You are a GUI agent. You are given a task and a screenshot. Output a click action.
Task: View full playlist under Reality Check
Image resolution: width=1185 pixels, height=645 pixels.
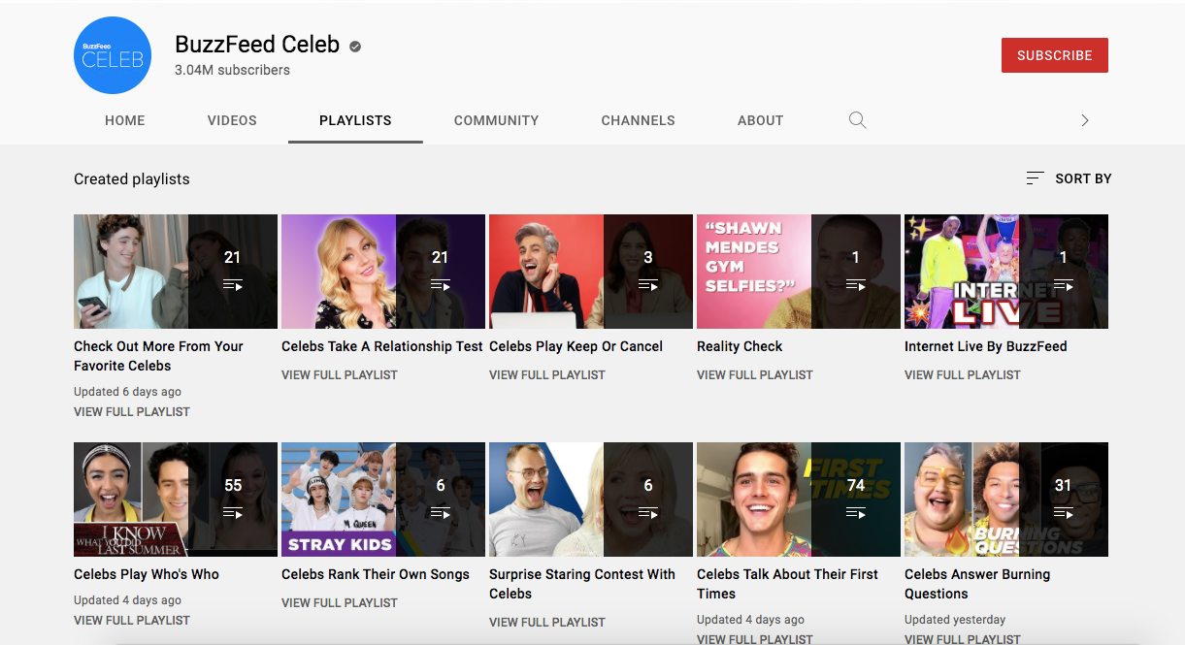[755, 375]
